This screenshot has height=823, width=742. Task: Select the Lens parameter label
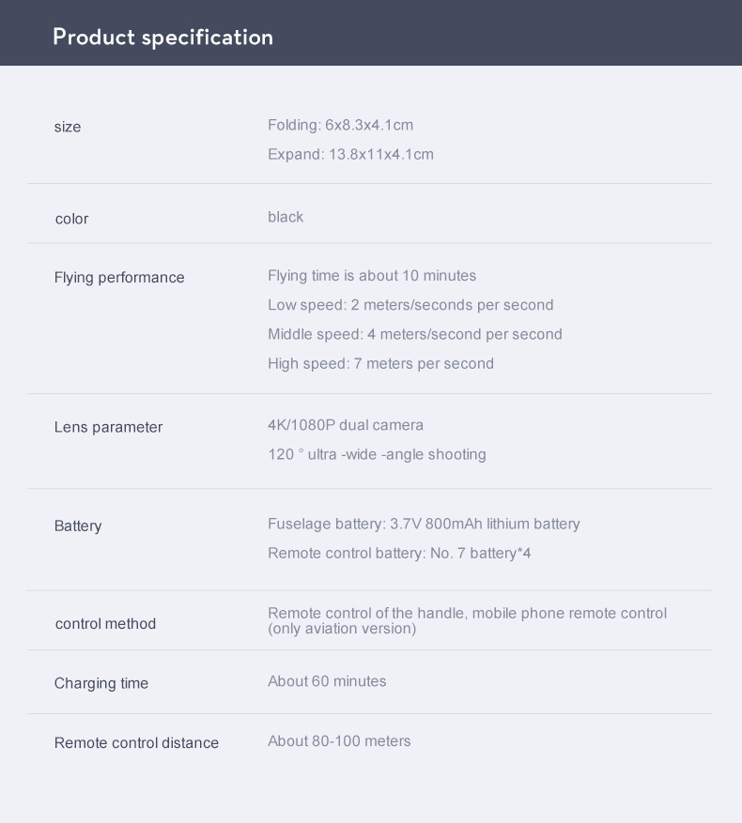point(108,427)
